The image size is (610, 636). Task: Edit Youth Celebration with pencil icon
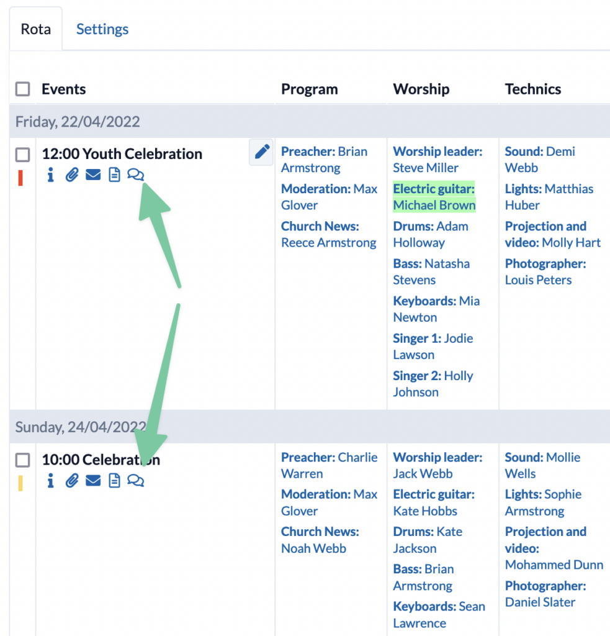pyautogui.click(x=261, y=152)
